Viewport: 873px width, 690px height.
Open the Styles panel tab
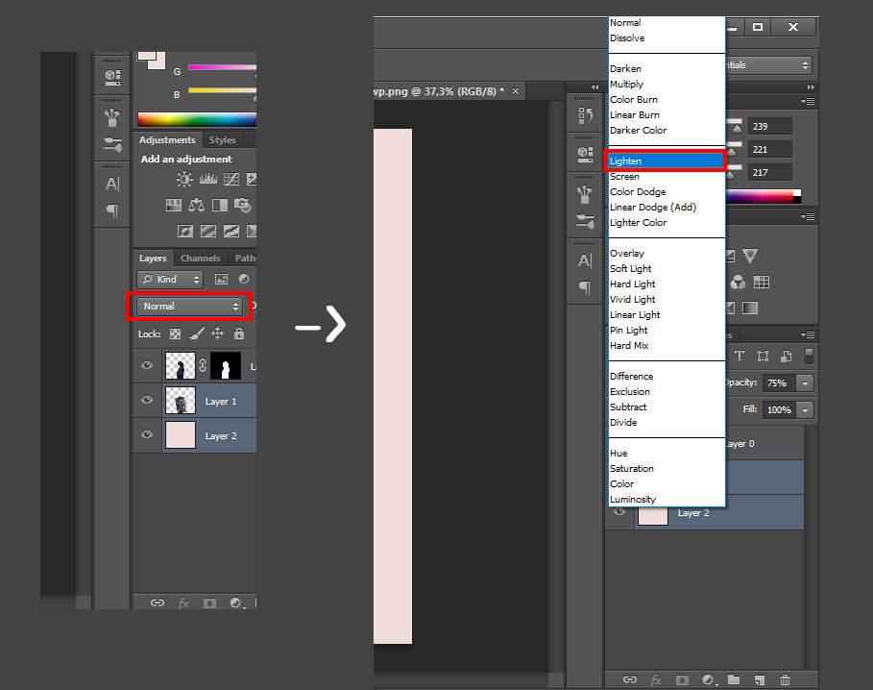tap(222, 140)
